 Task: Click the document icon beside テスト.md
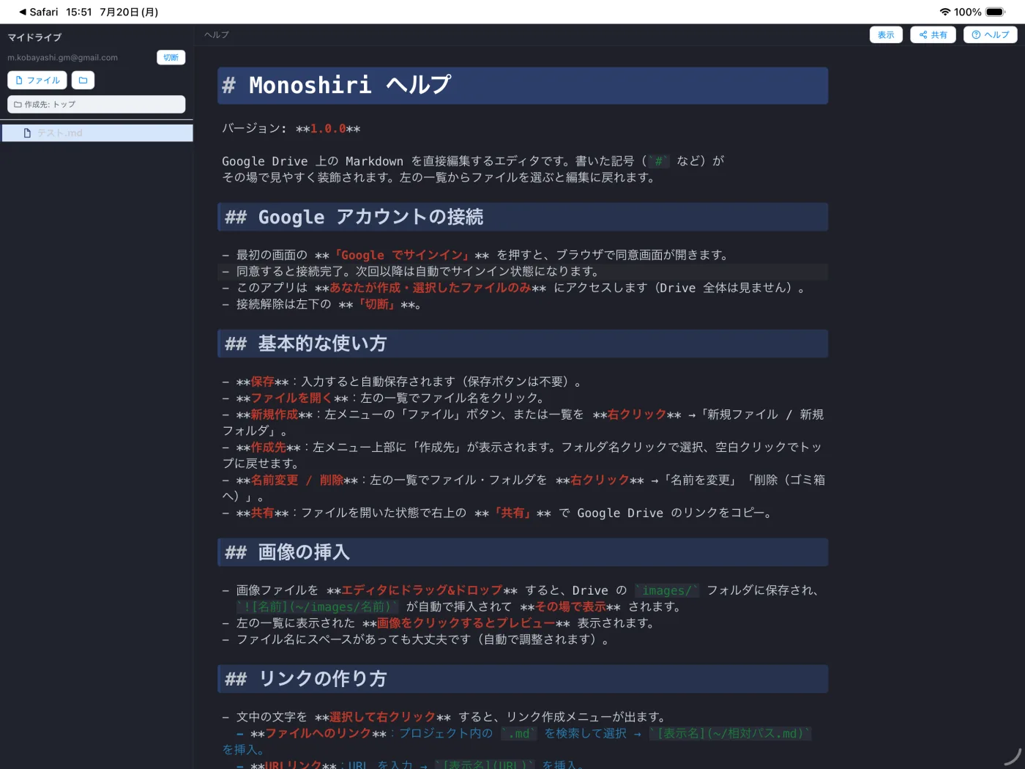(x=27, y=133)
